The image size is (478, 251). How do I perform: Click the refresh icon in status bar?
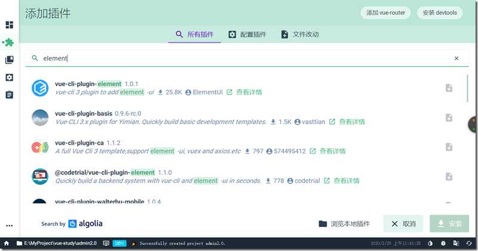coord(469,243)
